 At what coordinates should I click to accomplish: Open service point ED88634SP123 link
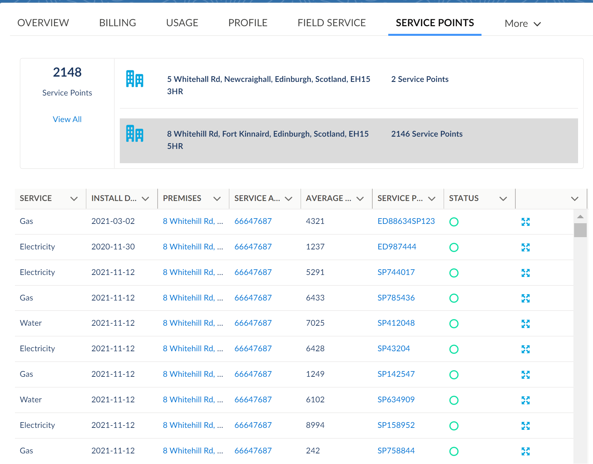(406, 221)
